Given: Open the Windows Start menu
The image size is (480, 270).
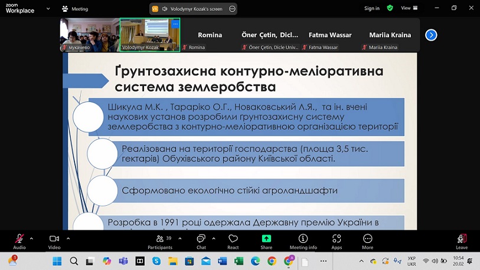Looking at the screenshot, I should click(x=57, y=261).
